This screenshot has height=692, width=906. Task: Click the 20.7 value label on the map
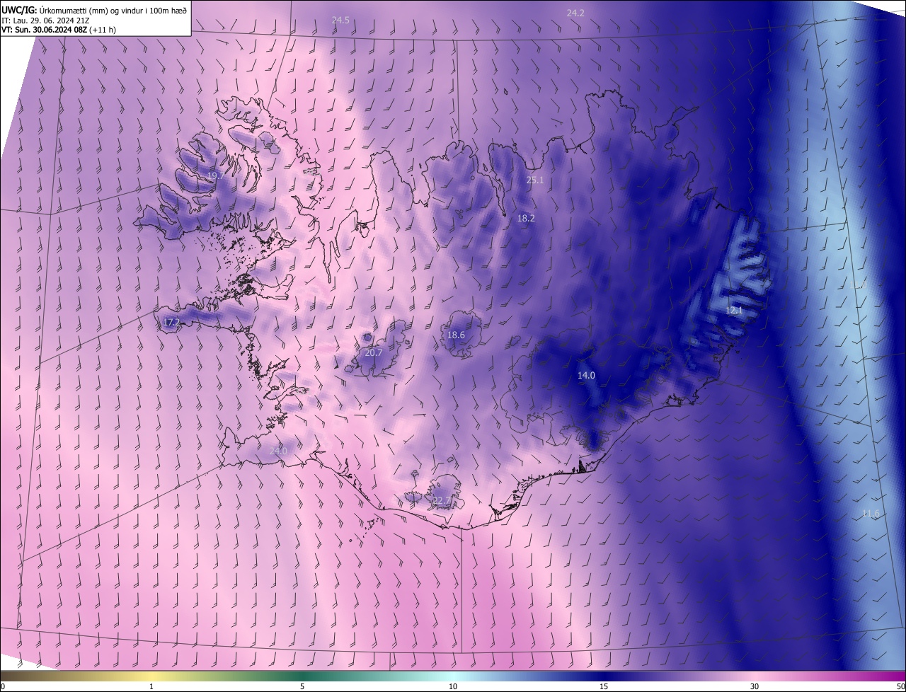click(373, 352)
